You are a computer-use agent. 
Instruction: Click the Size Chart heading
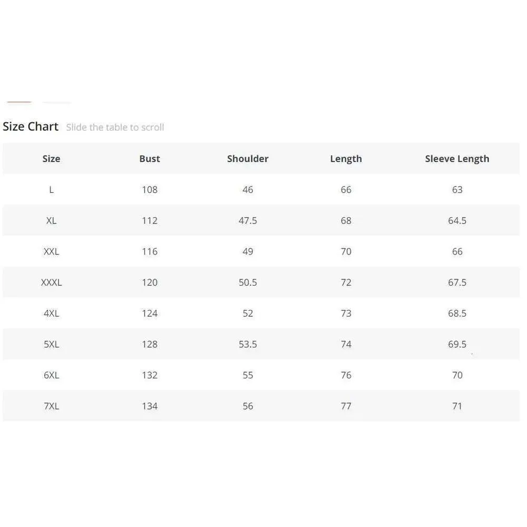(31, 126)
